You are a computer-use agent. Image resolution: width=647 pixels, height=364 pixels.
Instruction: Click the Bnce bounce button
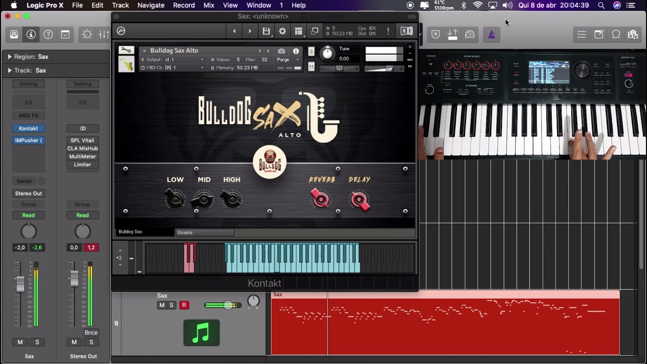(x=91, y=333)
